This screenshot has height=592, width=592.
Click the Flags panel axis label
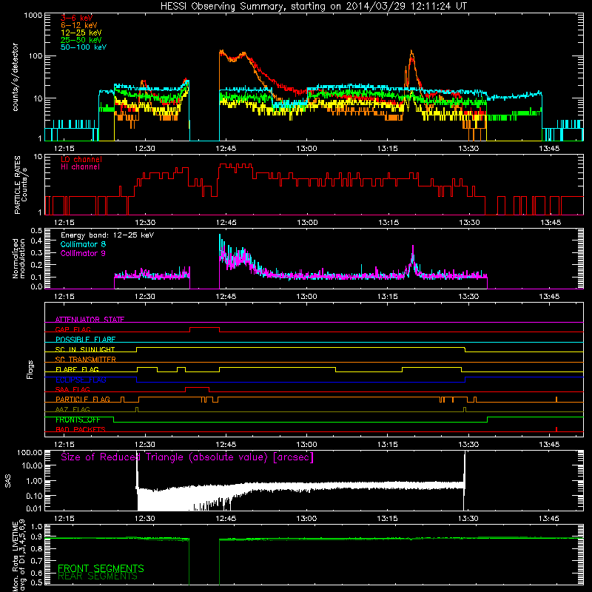click(x=30, y=369)
